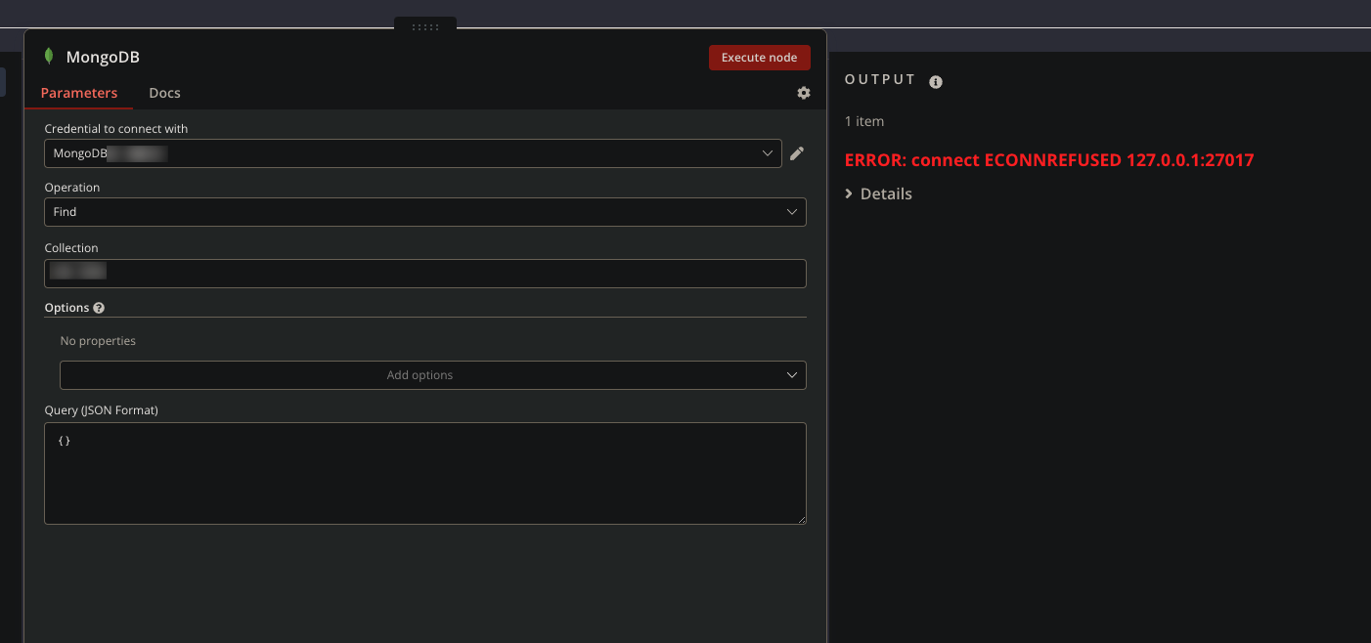This screenshot has width=1371, height=643.
Task: Click the Query (JSON Format) label
Action: (x=102, y=410)
